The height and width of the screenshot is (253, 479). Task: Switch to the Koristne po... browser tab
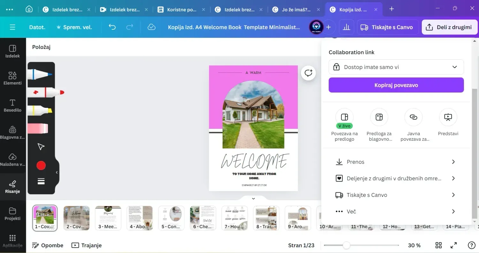pos(181,9)
